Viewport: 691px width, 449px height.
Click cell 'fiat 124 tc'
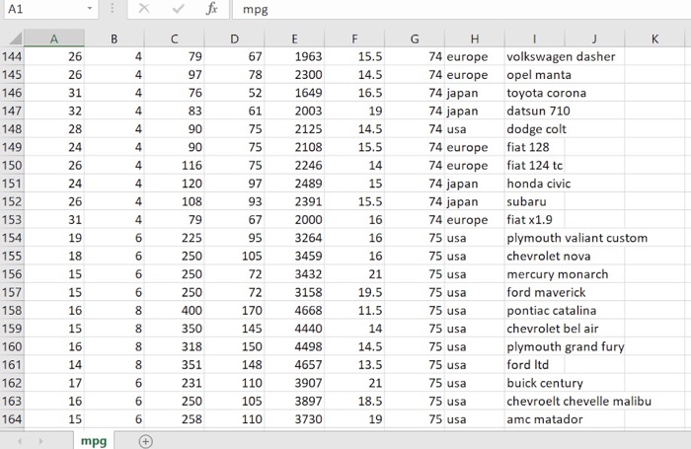tap(535, 165)
